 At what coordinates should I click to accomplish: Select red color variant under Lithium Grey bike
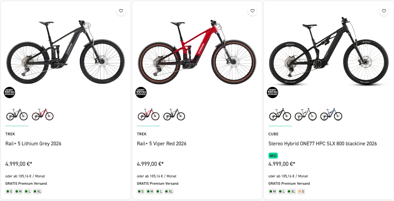pos(43,115)
